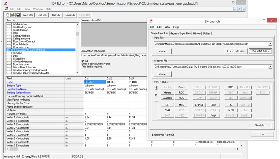Click object grid vertical scrollbar down arrow
Screen dimensions: 280x159
(x=241, y=145)
